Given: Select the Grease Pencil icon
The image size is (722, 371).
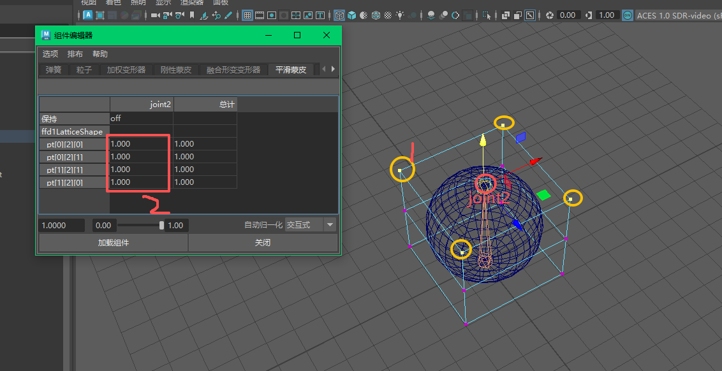Looking at the screenshot, I should point(228,15).
